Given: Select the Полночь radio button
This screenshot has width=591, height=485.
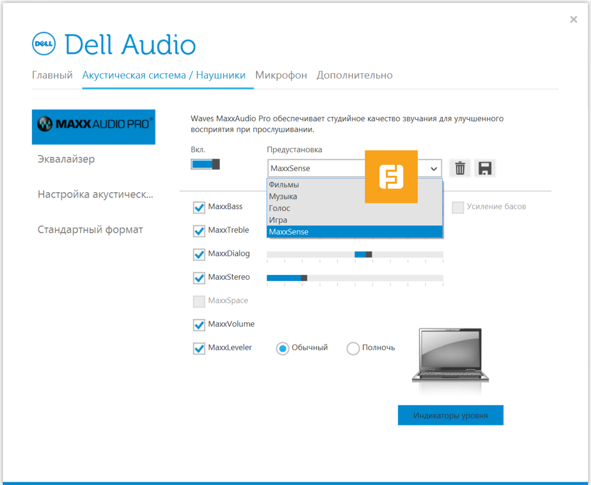Looking at the screenshot, I should click(353, 348).
